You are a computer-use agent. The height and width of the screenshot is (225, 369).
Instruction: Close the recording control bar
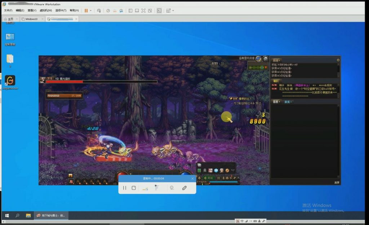192,178
